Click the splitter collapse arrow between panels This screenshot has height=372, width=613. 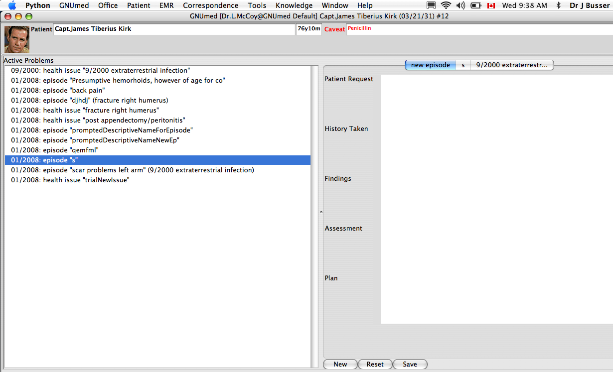tap(321, 213)
